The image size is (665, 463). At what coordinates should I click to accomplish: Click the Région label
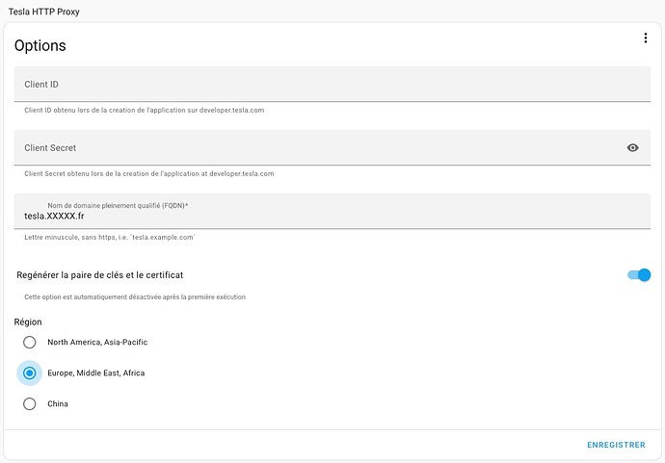28,322
